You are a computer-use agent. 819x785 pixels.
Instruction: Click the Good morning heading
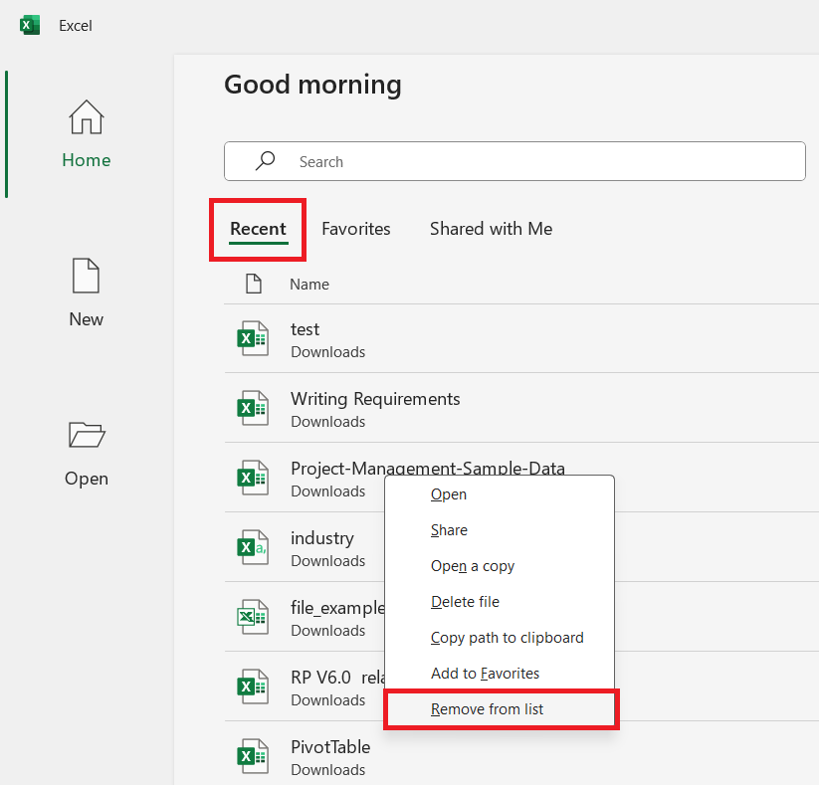pos(312,85)
